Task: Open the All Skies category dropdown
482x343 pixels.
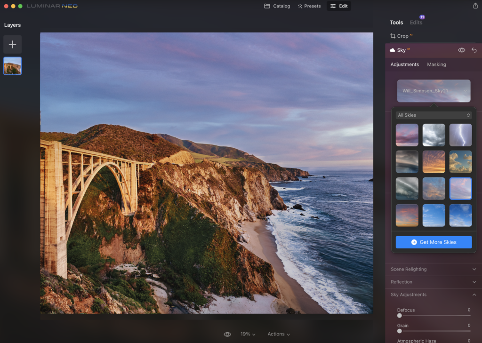Action: (x=434, y=115)
